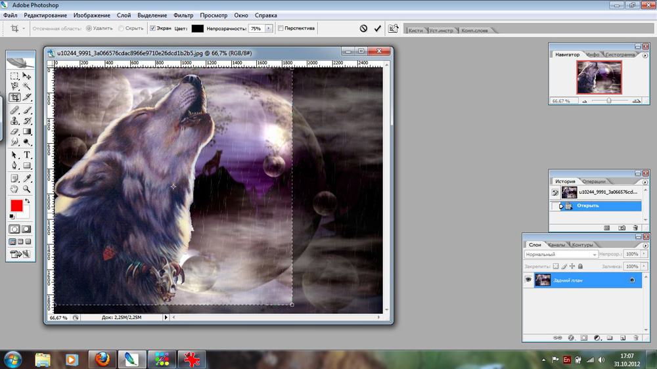
Task: Switch to Quick Mask mode
Action: coord(26,229)
